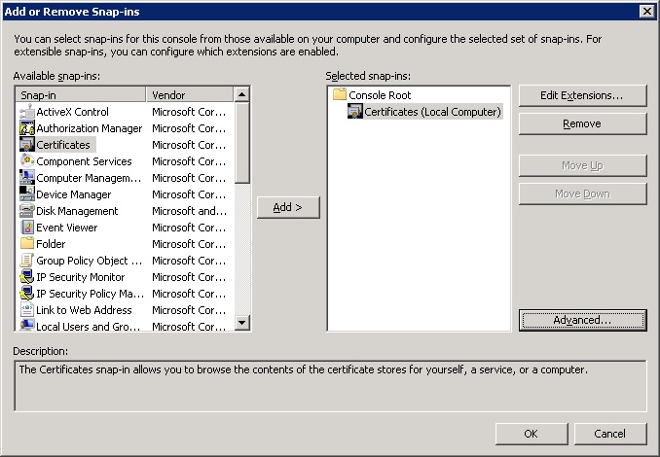Remove the selected snap-in
Screen dimensions: 660x457
point(582,124)
